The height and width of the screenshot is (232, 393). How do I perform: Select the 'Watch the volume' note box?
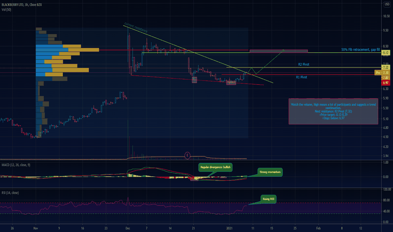(x=334, y=111)
